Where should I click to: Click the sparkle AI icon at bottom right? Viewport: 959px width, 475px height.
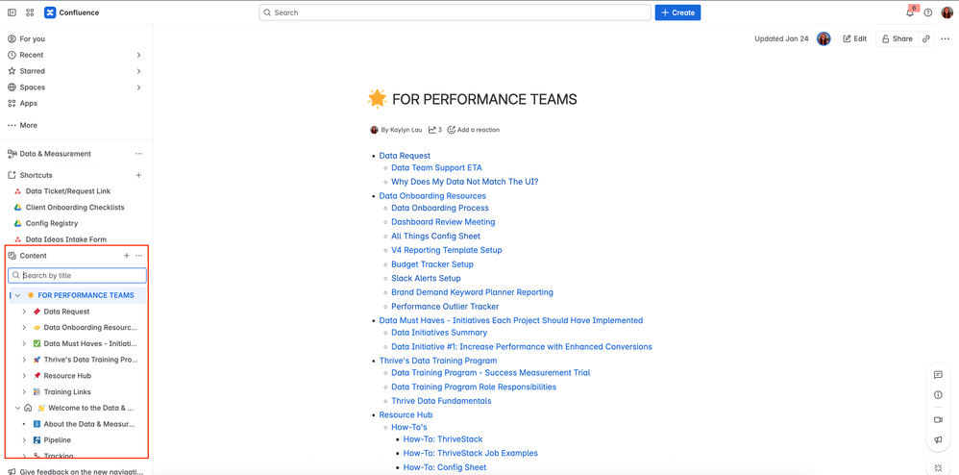tap(938, 467)
